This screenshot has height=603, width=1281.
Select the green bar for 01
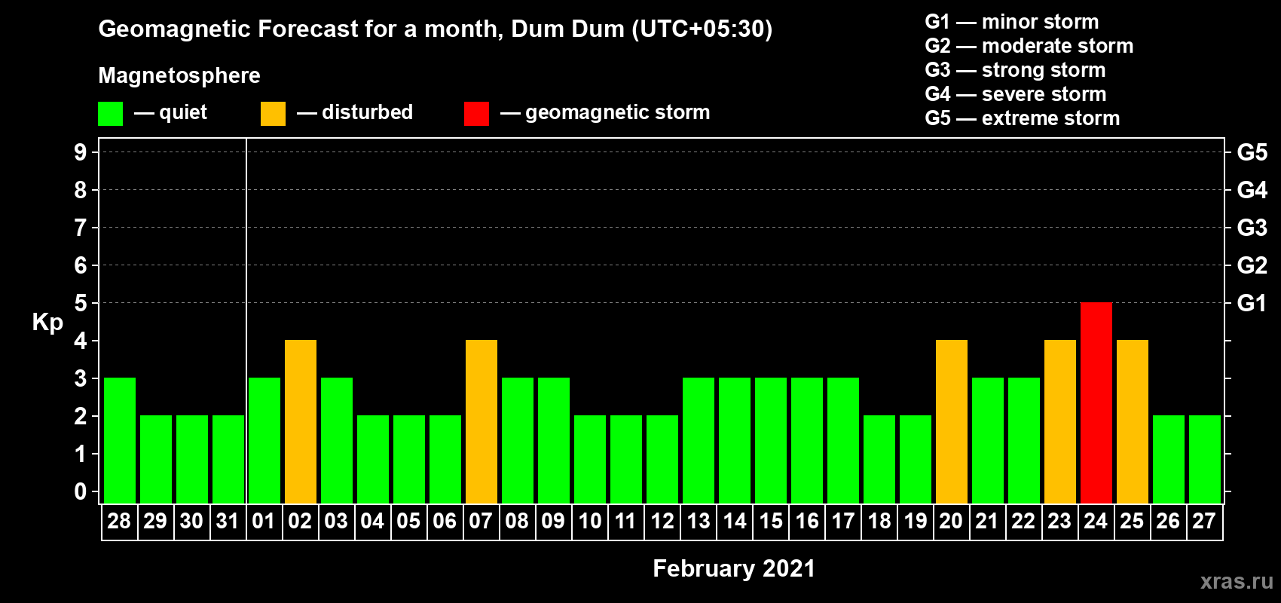264,440
